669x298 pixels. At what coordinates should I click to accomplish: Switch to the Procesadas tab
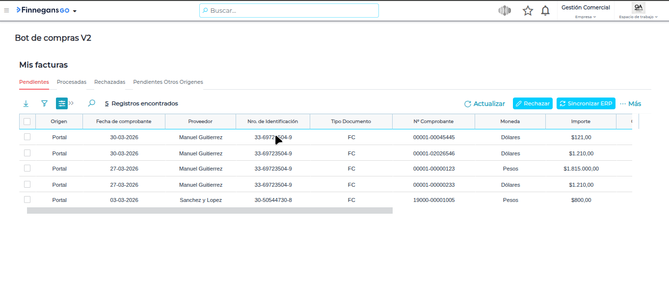[x=72, y=82]
